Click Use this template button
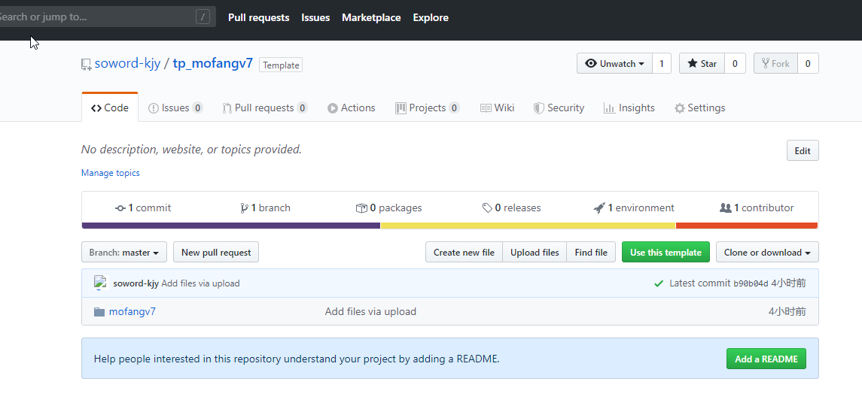The height and width of the screenshot is (415, 862). 666,253
